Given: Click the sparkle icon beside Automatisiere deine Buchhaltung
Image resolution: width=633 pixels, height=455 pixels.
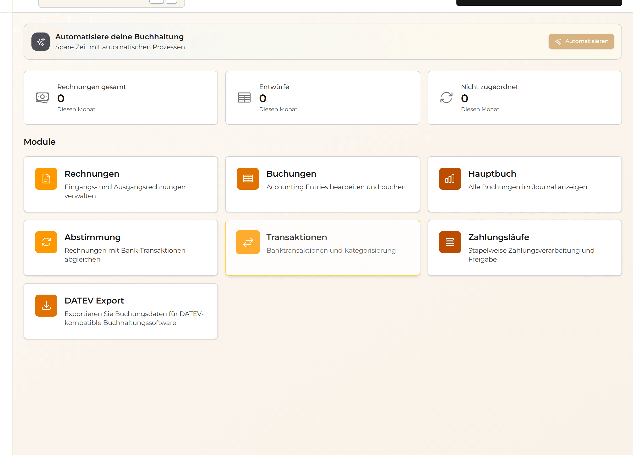Looking at the screenshot, I should pos(40,42).
